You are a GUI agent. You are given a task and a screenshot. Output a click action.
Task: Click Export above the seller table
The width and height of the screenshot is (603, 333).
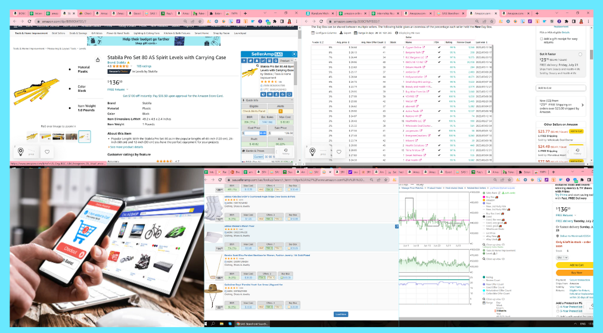pyautogui.click(x=346, y=33)
